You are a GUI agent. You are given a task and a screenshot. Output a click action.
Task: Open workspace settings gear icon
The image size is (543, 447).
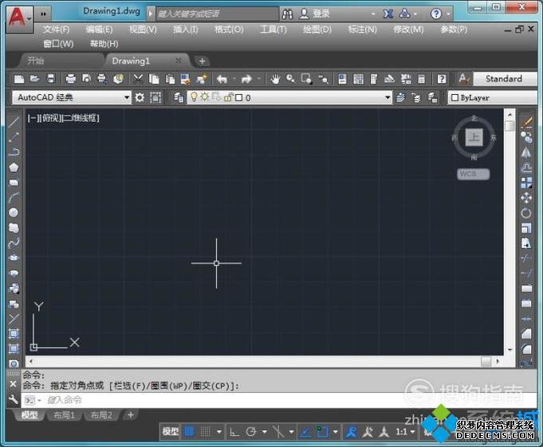click(140, 98)
